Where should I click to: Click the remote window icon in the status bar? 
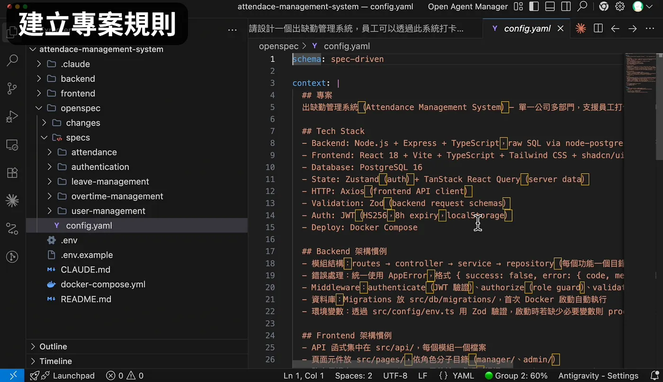pos(13,376)
